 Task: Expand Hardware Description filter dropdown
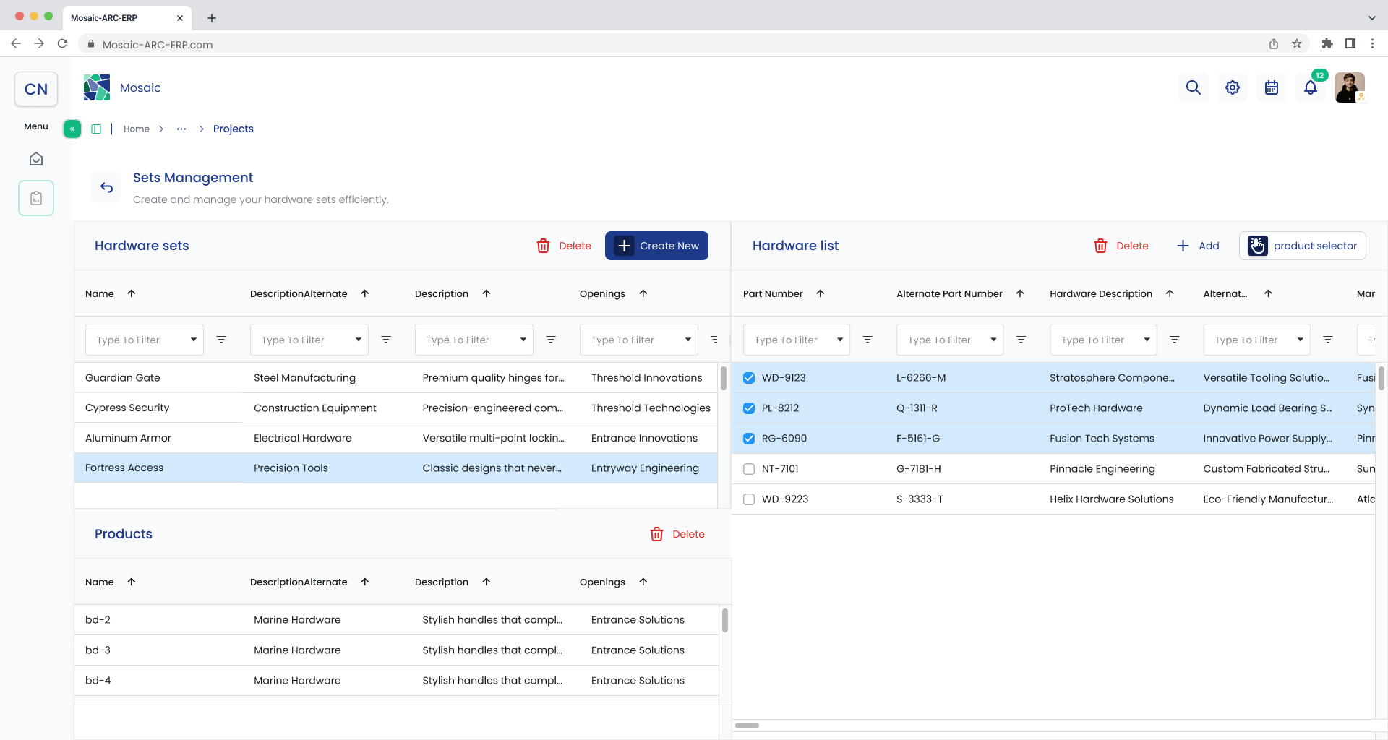coord(1147,340)
